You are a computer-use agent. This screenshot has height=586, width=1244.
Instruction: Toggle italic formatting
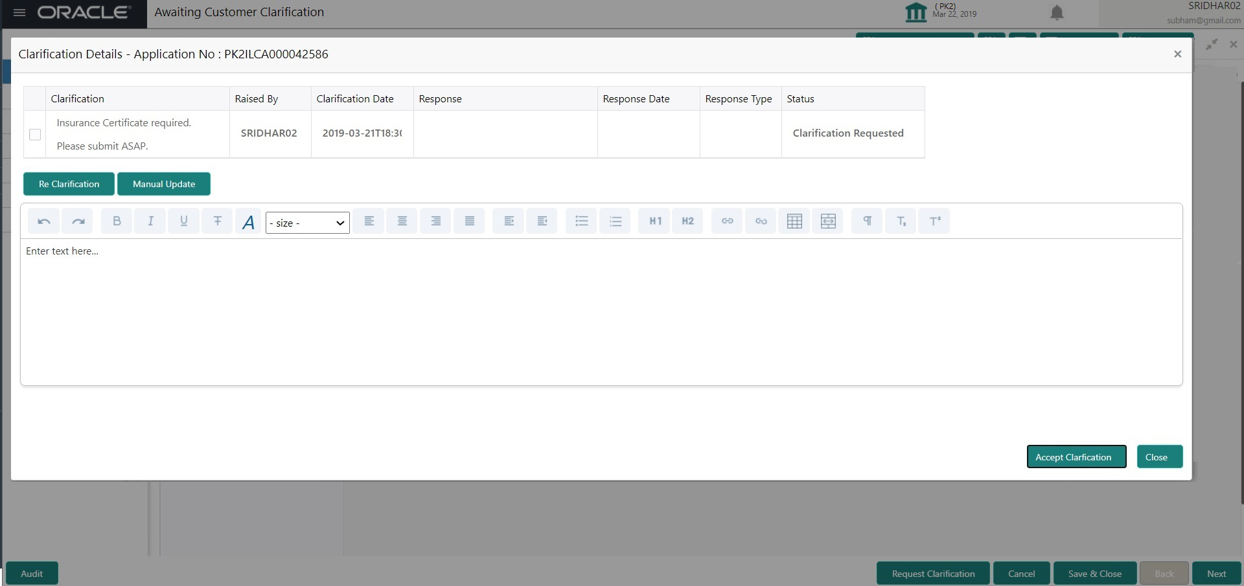[150, 221]
